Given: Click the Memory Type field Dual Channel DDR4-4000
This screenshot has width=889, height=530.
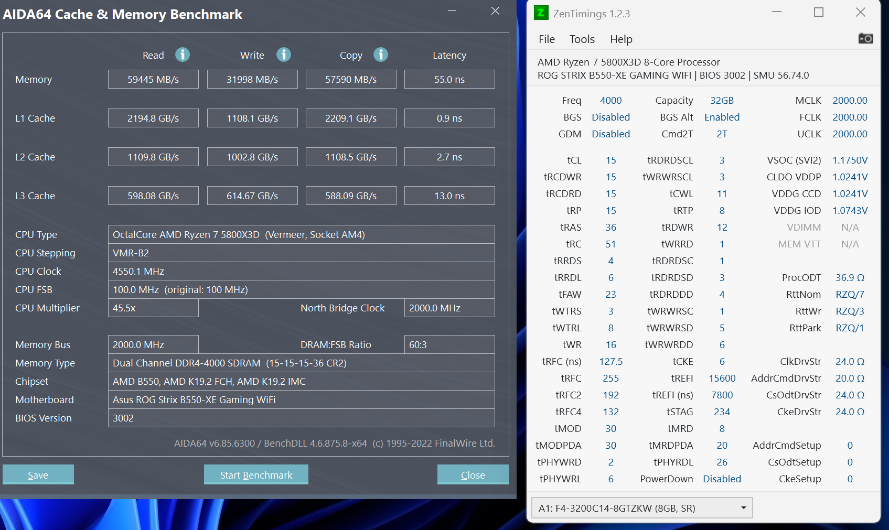Looking at the screenshot, I should coord(302,363).
